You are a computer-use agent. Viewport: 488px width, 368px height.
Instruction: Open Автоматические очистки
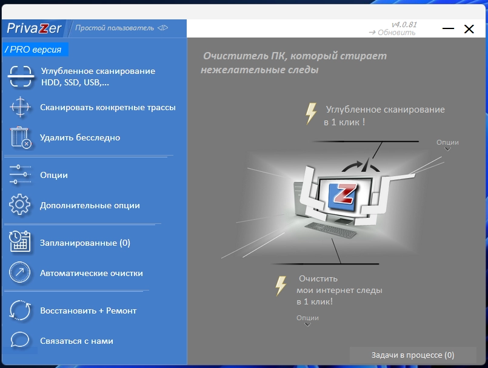(91, 273)
